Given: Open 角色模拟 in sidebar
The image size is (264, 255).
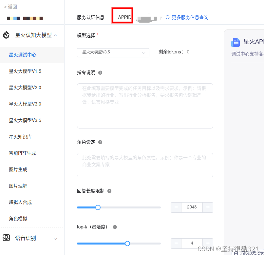Looking at the screenshot, I should click(18, 219).
